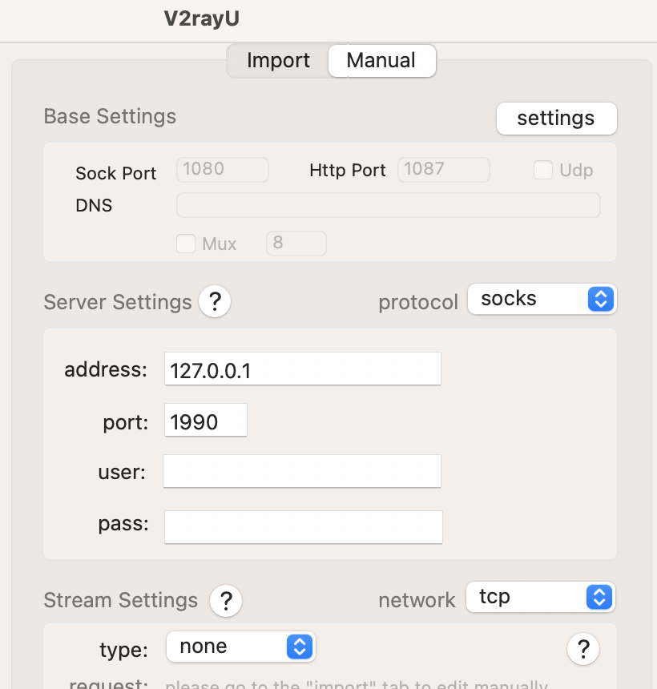Click the network dropdown chevron icon

(x=598, y=597)
